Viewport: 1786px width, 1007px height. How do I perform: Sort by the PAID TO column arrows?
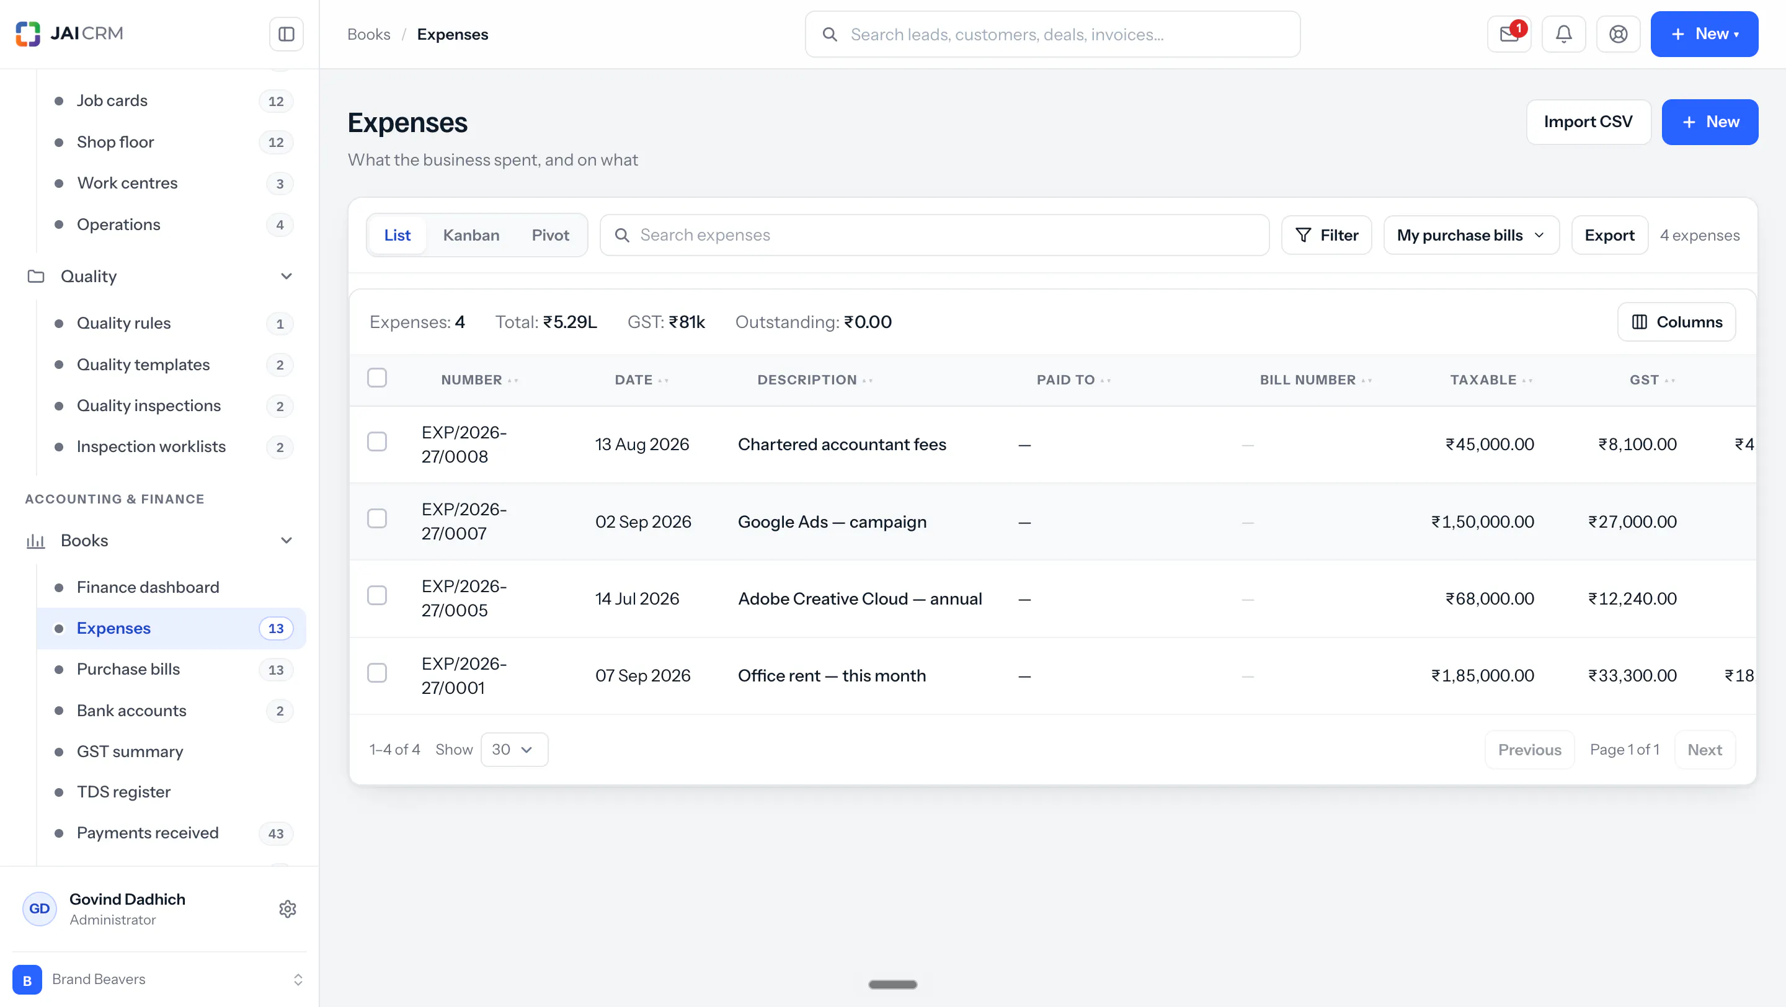tap(1106, 381)
